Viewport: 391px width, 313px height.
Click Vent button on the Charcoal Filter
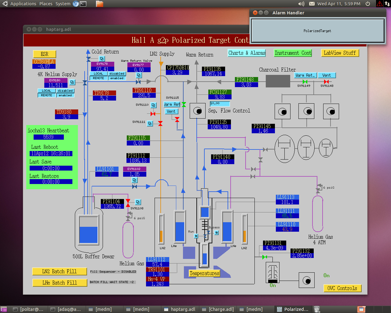[327, 75]
